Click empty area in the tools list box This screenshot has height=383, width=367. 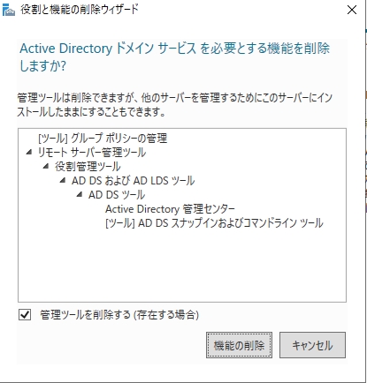pyautogui.click(x=182, y=265)
